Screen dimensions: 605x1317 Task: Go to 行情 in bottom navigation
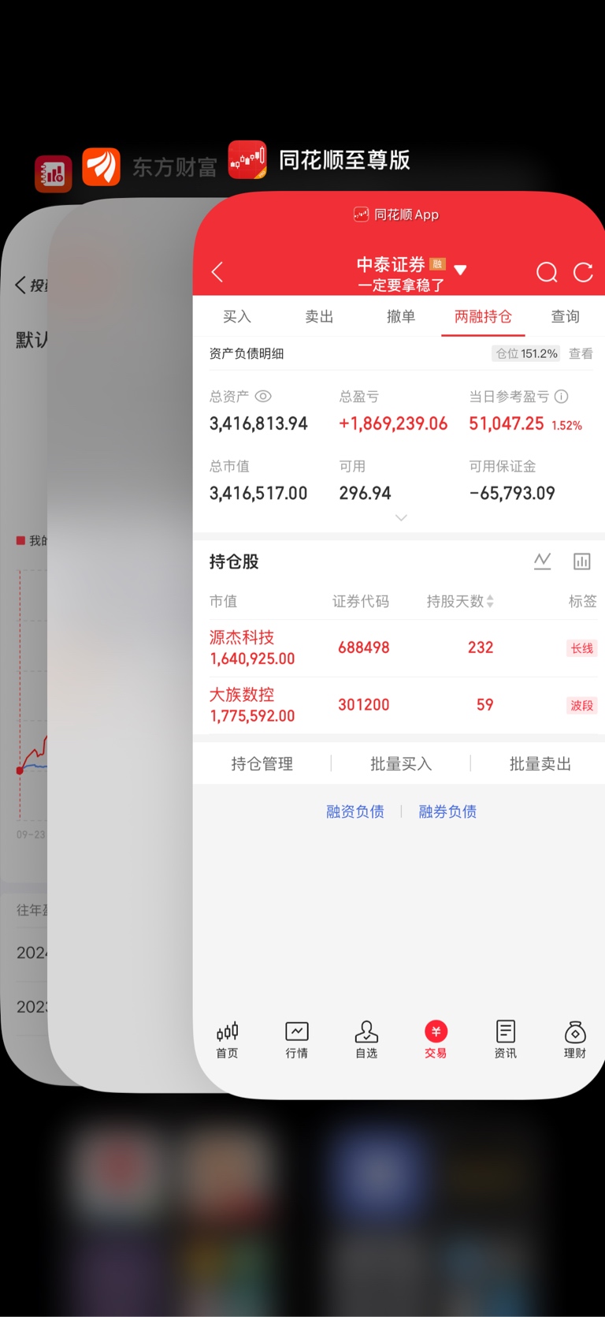[297, 1039]
